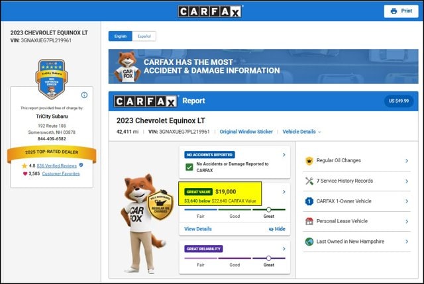Open 7 Service History Records chevron
The width and height of the screenshot is (424, 284).
[x=407, y=181]
